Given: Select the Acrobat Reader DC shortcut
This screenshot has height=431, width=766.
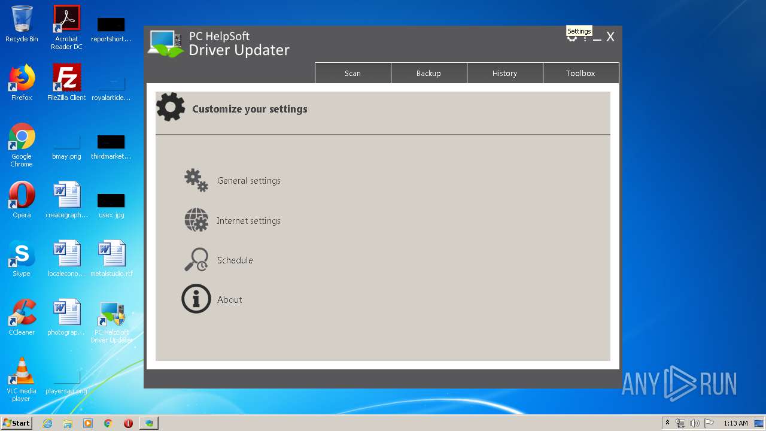Looking at the screenshot, I should 66,28.
